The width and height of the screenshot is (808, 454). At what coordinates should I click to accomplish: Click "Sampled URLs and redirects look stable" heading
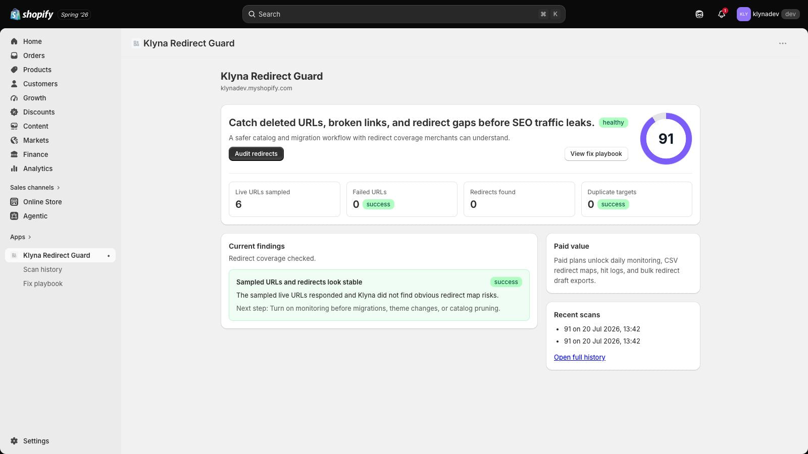point(299,282)
